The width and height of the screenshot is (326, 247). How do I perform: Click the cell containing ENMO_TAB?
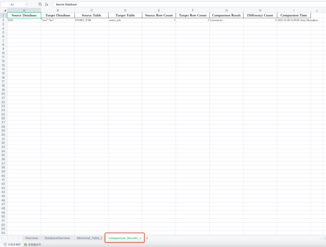click(91, 20)
